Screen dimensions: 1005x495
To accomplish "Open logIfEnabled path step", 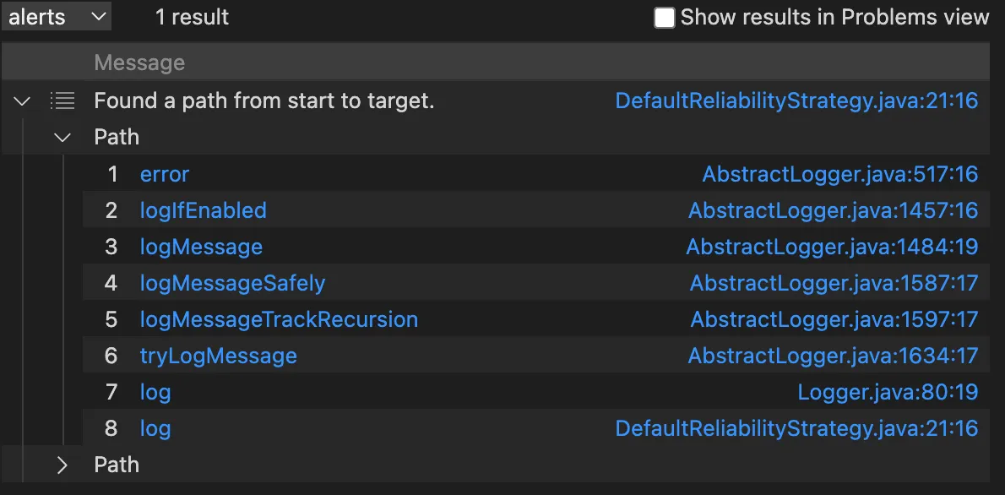I will click(204, 210).
